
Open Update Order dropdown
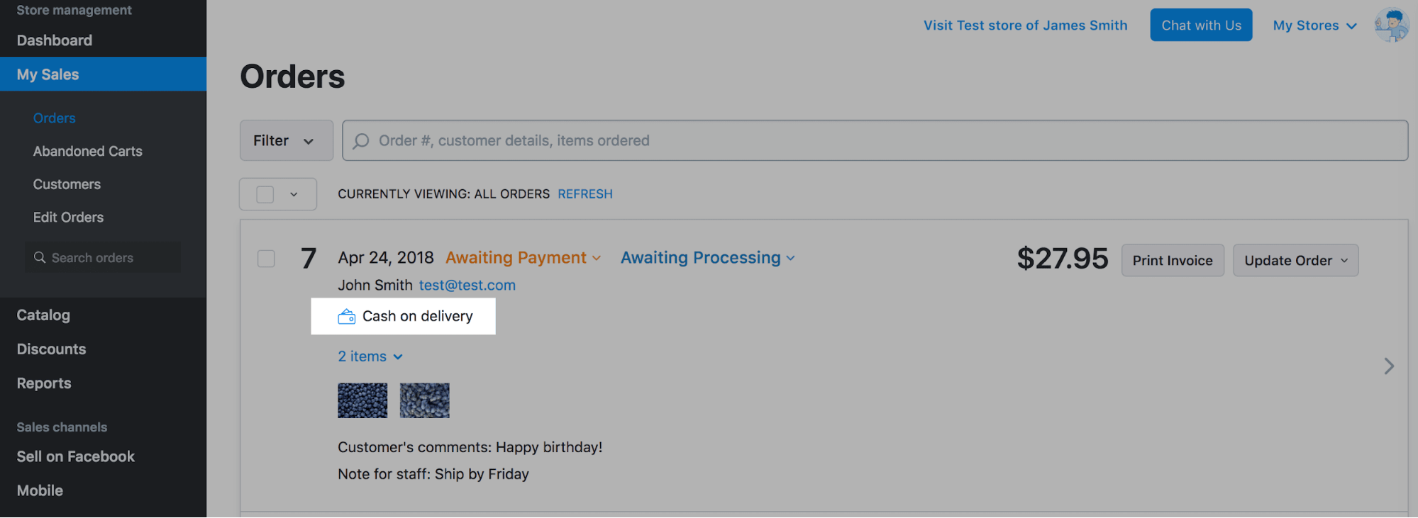[x=1295, y=261]
